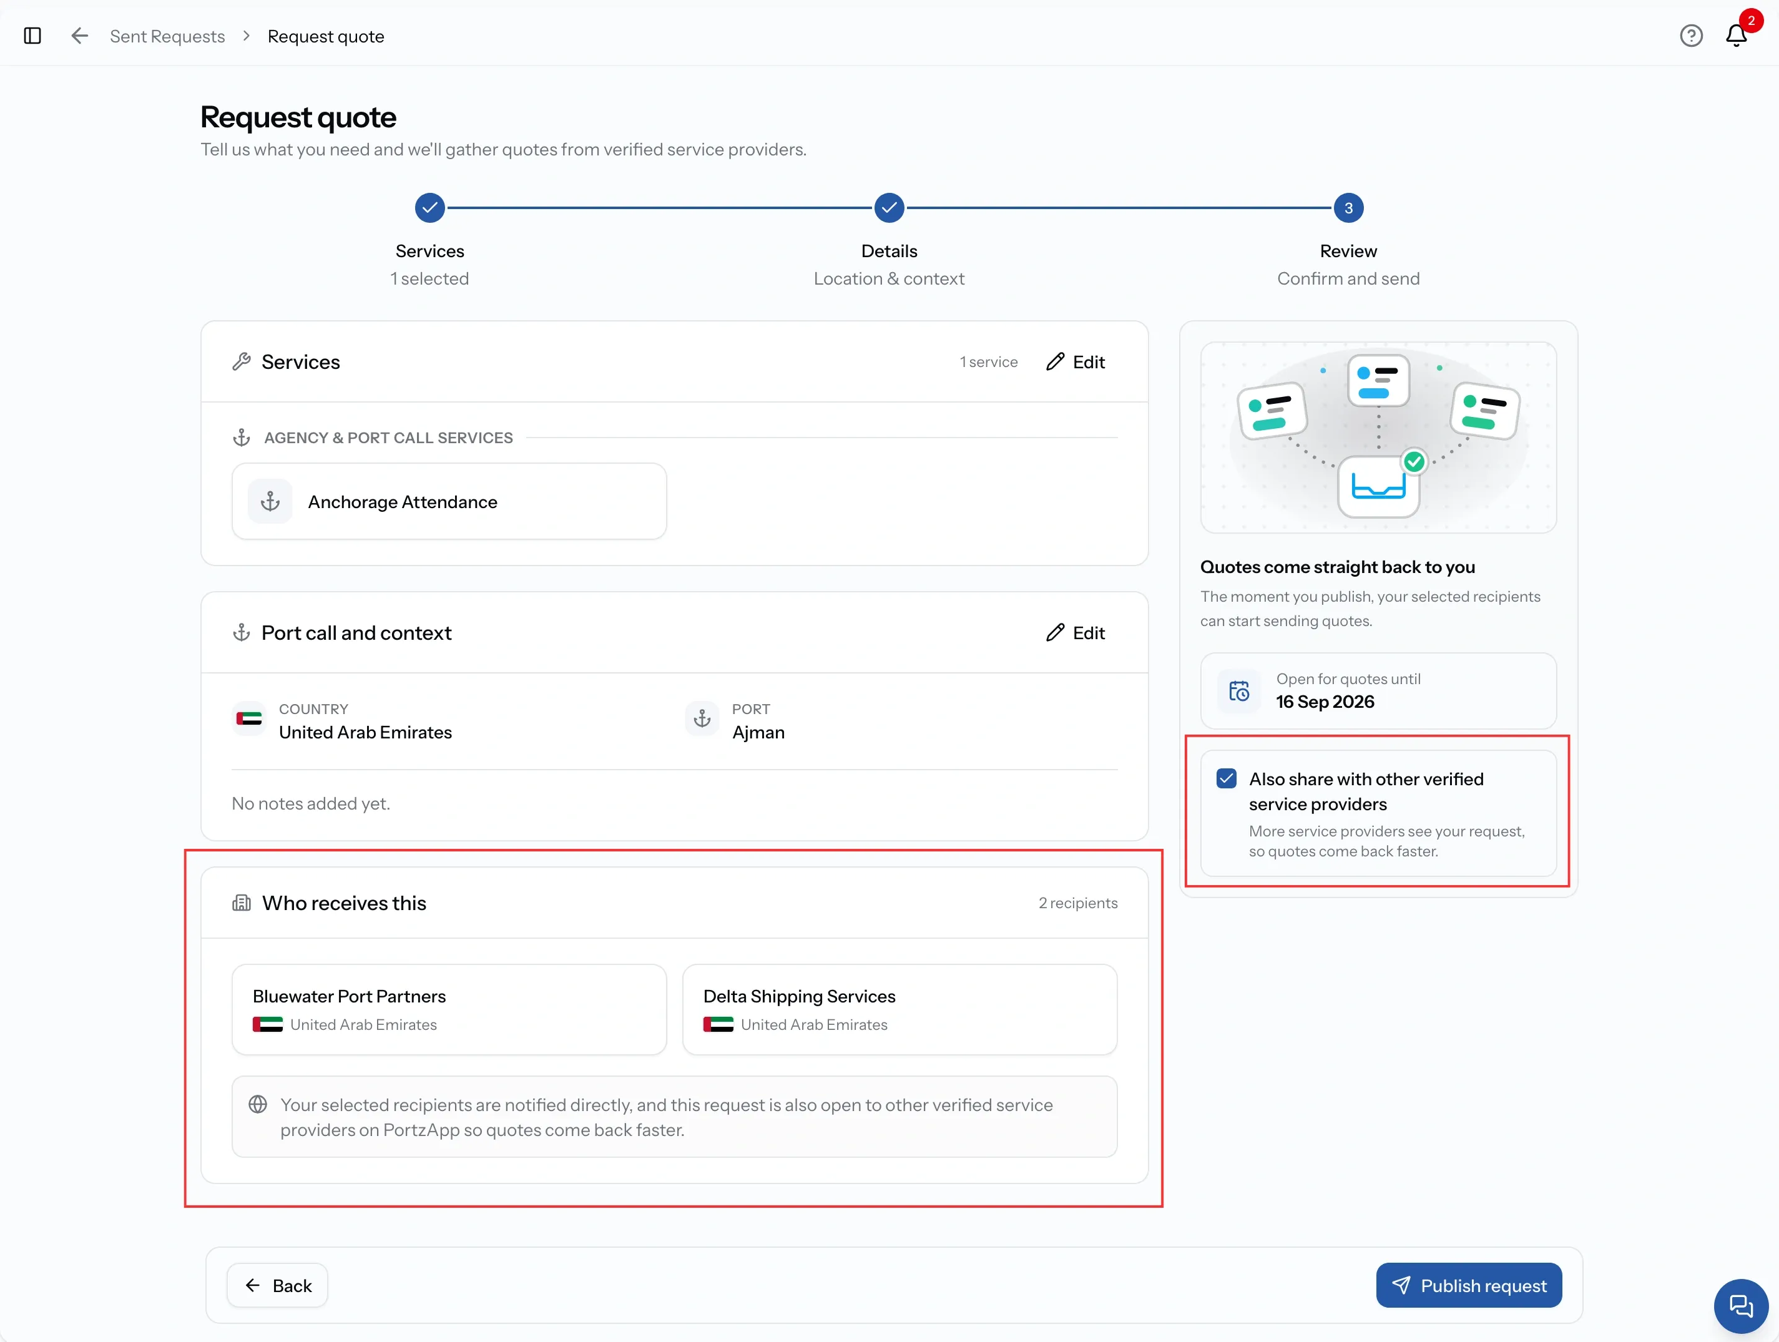Toggle the sidebar panel icon

(x=32, y=36)
